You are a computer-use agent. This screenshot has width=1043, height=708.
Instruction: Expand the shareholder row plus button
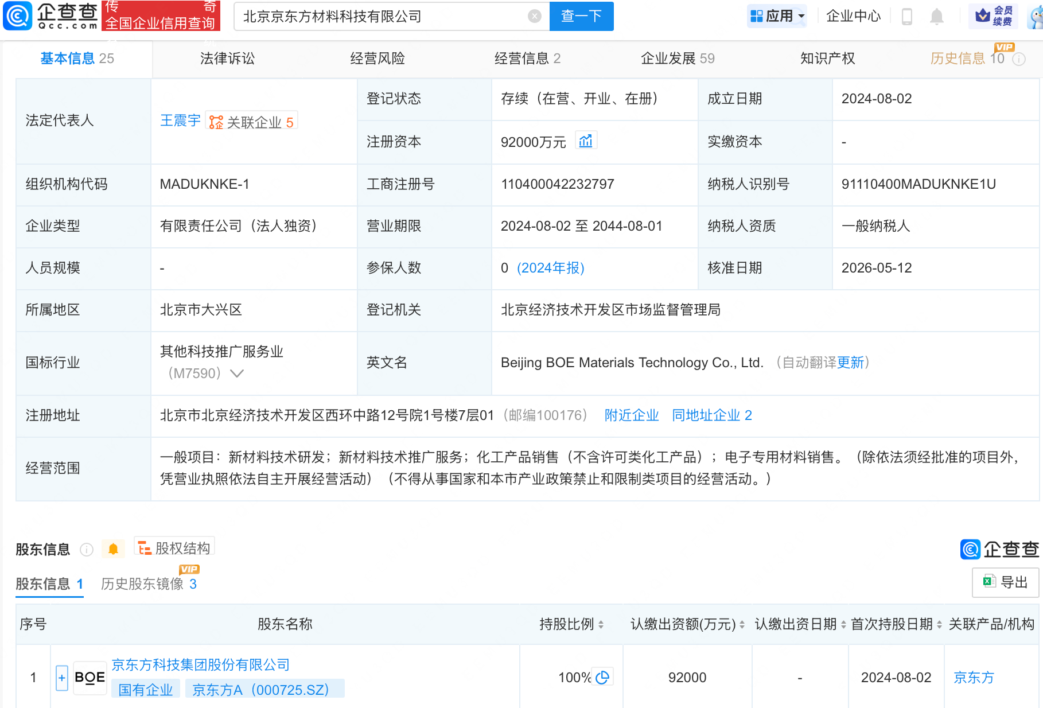point(62,678)
